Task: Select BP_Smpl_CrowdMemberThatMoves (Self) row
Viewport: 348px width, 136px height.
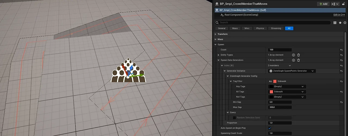Action: [x=280, y=10]
